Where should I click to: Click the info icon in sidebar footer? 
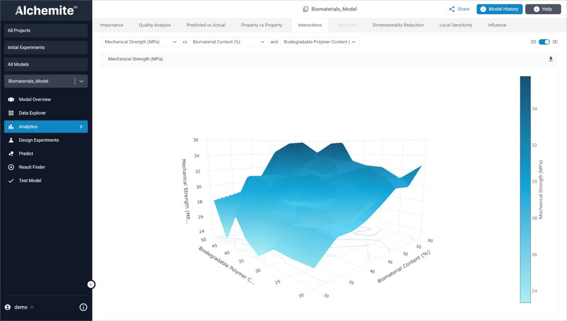click(83, 307)
